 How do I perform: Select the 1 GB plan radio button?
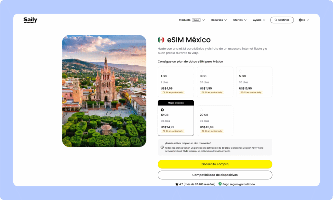click(162, 71)
